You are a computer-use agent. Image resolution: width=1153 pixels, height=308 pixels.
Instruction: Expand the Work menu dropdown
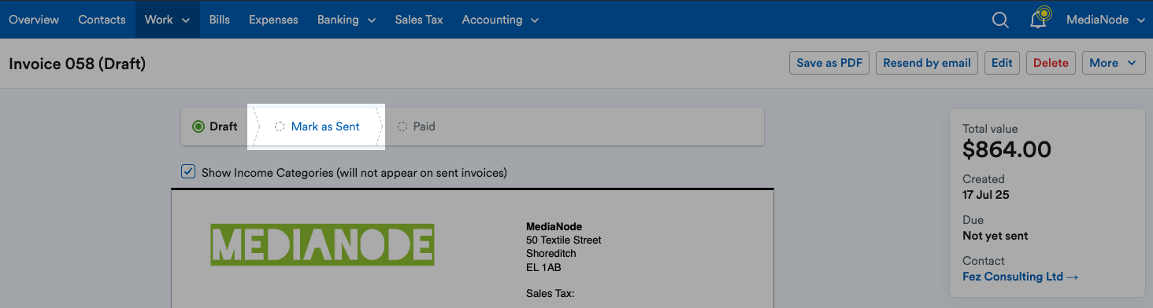[x=167, y=20]
